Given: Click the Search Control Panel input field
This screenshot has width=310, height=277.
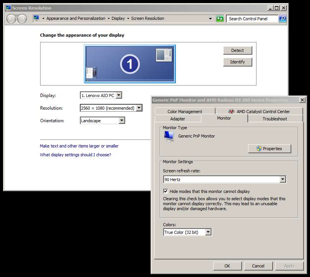Looking at the screenshot, I should point(252,19).
